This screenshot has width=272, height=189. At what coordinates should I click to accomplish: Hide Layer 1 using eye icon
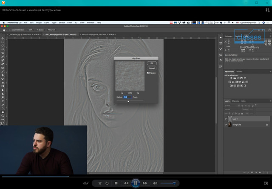226,119
